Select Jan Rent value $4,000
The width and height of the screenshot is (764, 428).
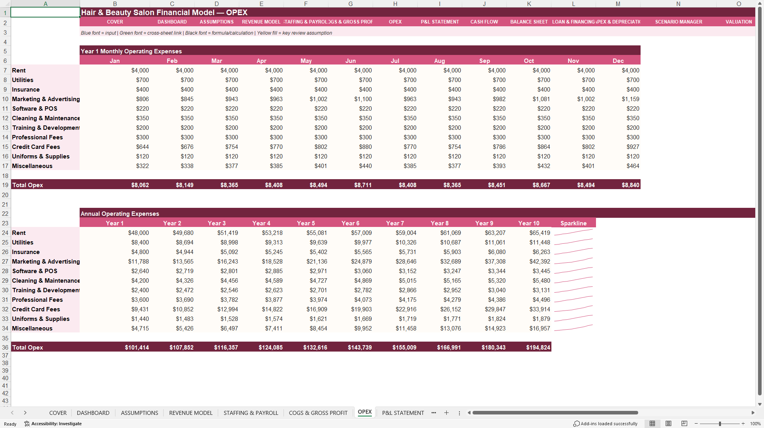point(115,70)
